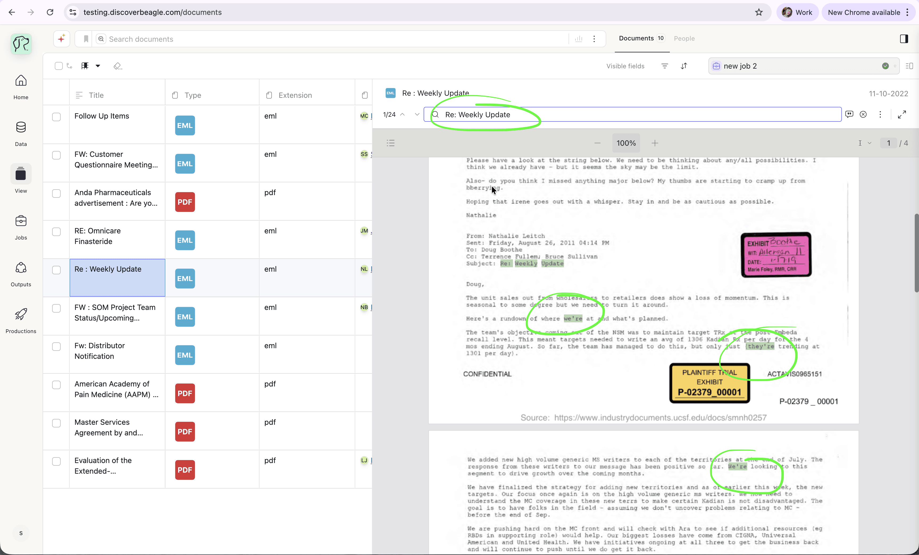
Task: Open the column layout dropdown arrow
Action: 98,66
